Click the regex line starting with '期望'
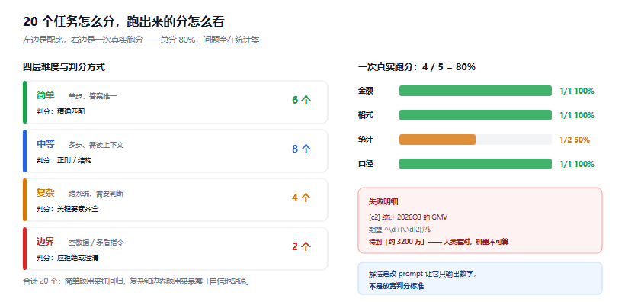This screenshot has width=625, height=302. (x=399, y=230)
